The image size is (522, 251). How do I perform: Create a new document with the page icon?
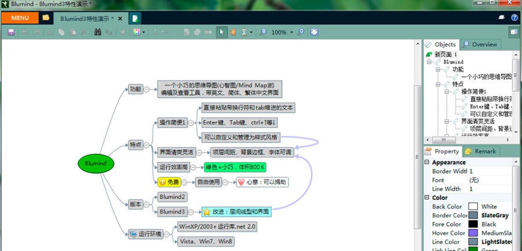point(135,19)
